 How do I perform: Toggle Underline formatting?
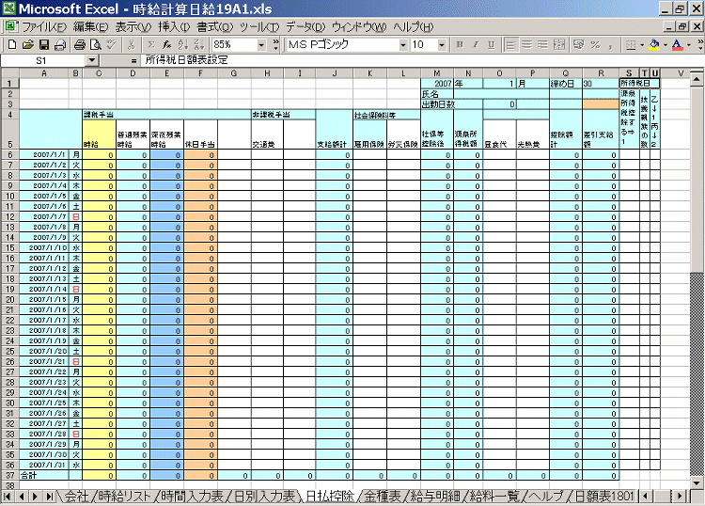pos(492,44)
